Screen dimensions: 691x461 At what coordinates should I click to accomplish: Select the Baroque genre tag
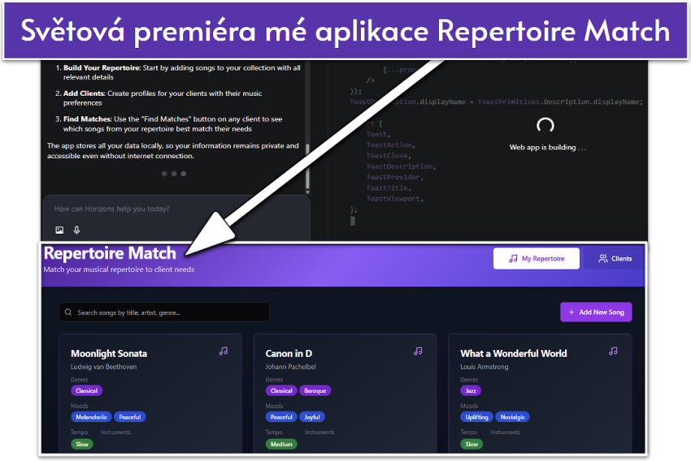[315, 390]
